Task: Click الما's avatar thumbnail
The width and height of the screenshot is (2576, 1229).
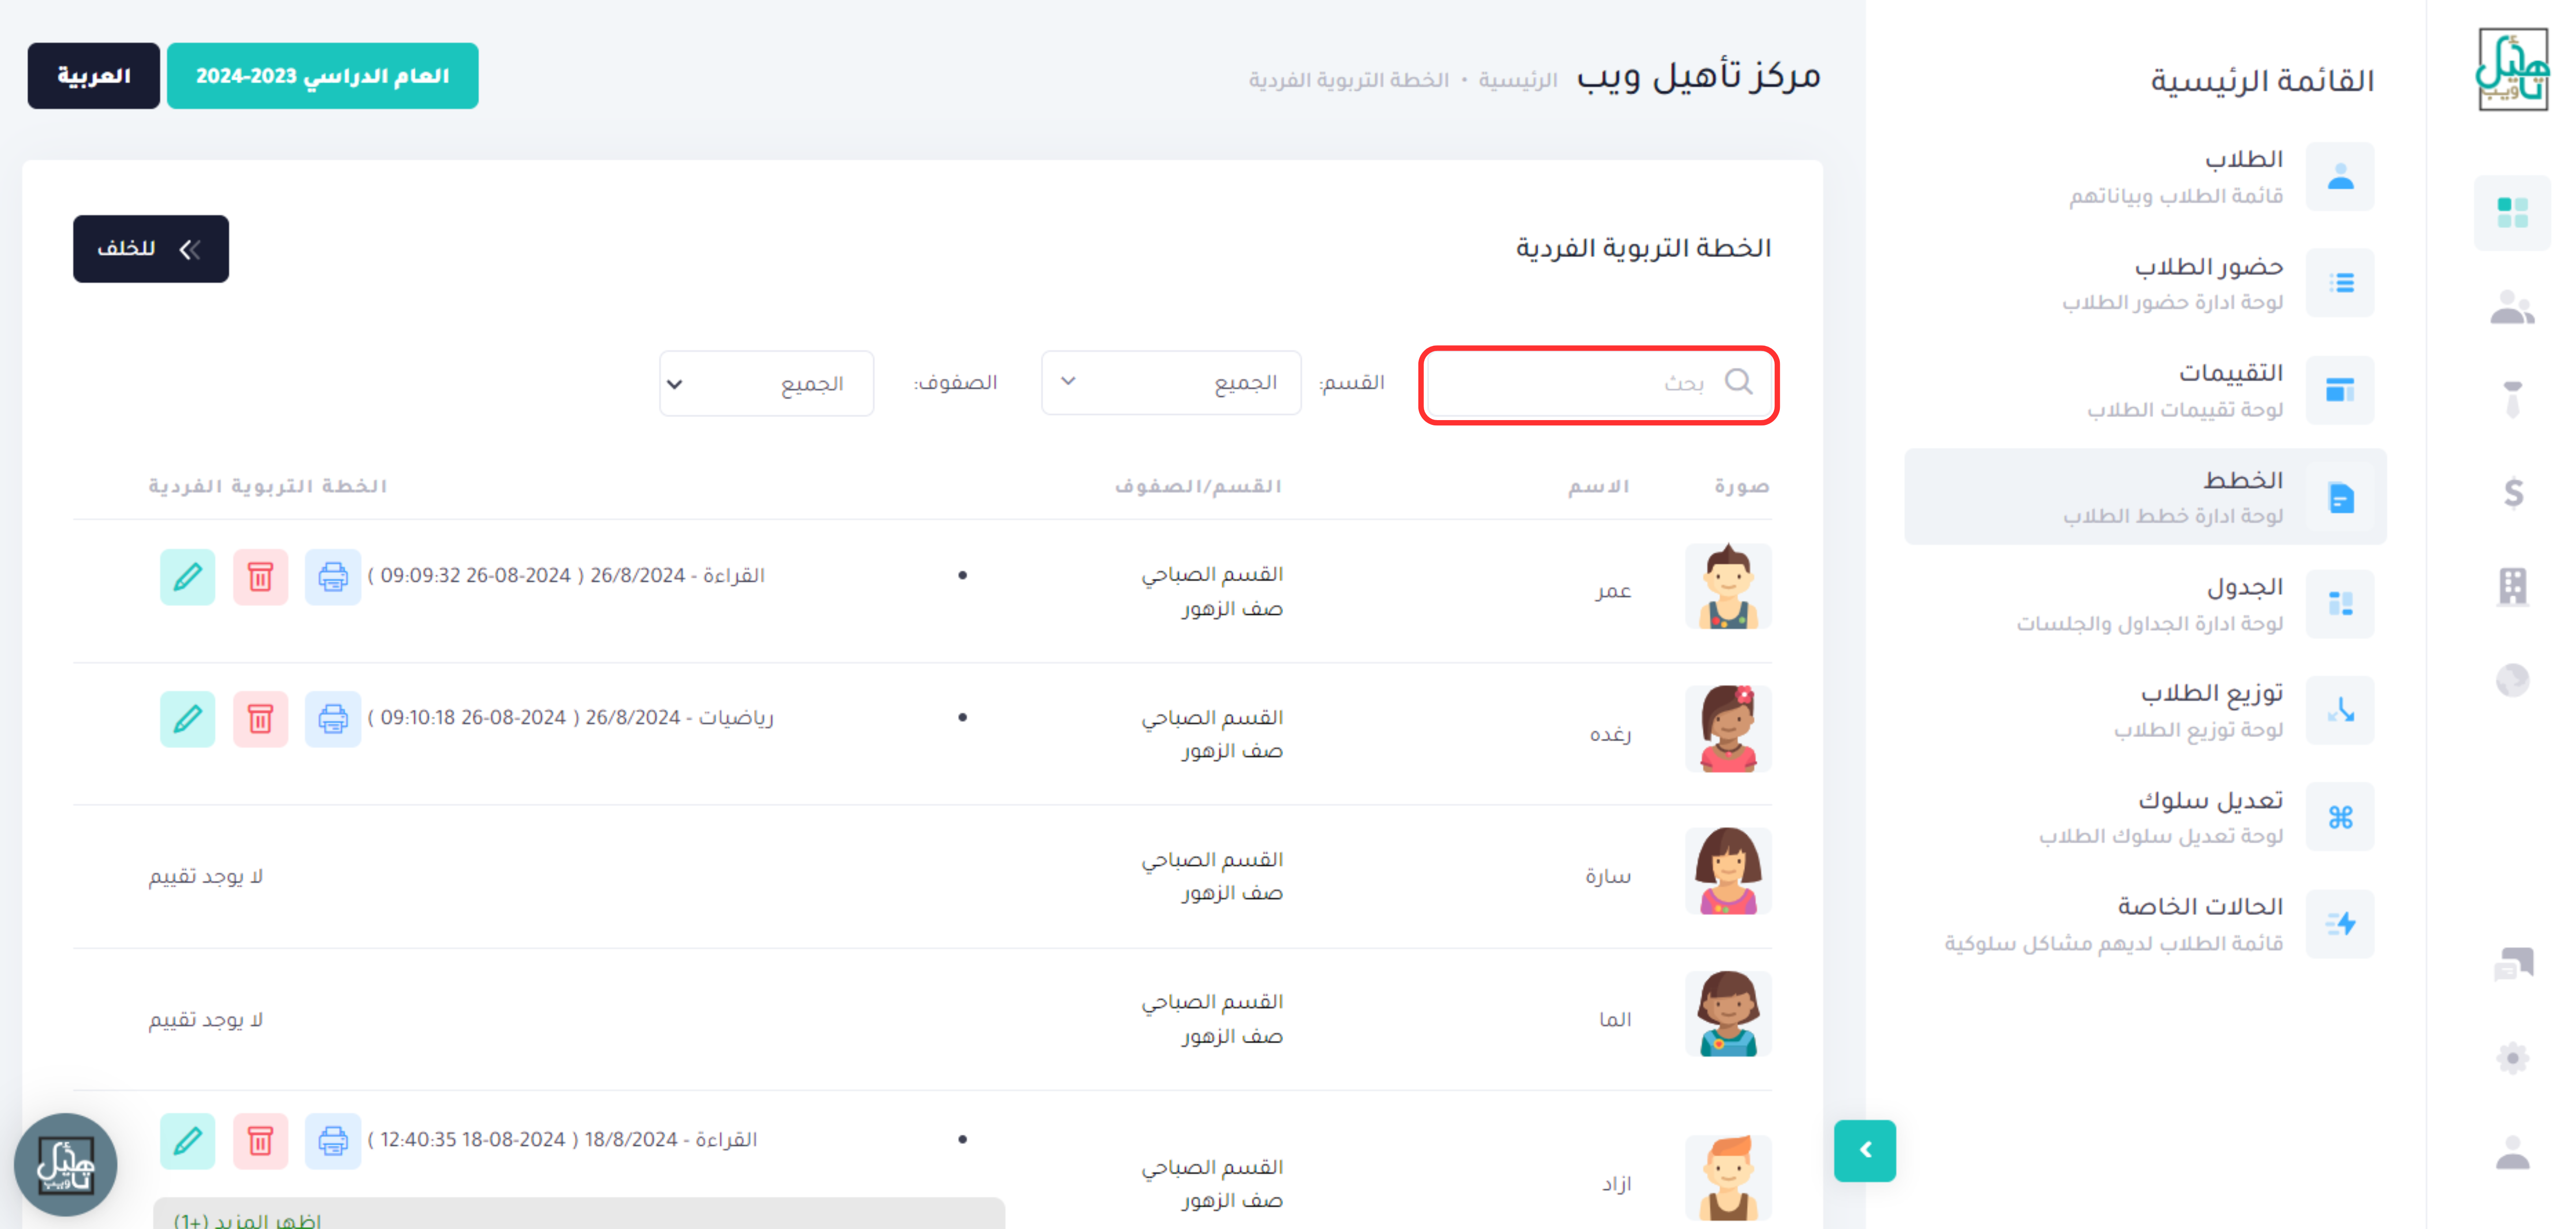Action: click(x=1727, y=1014)
